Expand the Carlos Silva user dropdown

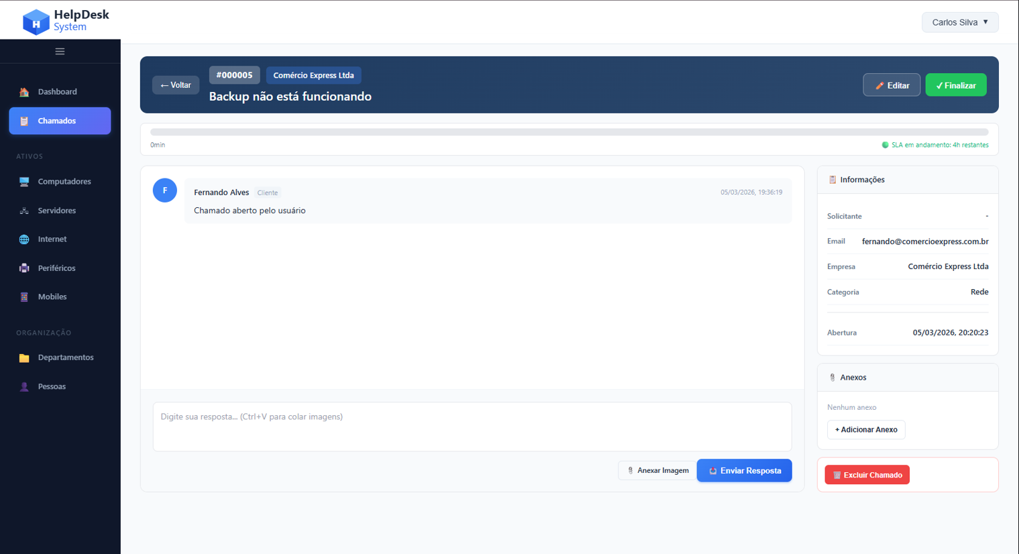[959, 22]
